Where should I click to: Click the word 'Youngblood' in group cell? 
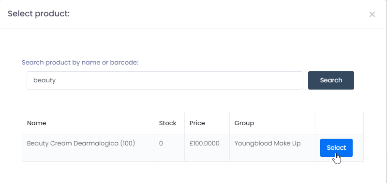point(250,143)
